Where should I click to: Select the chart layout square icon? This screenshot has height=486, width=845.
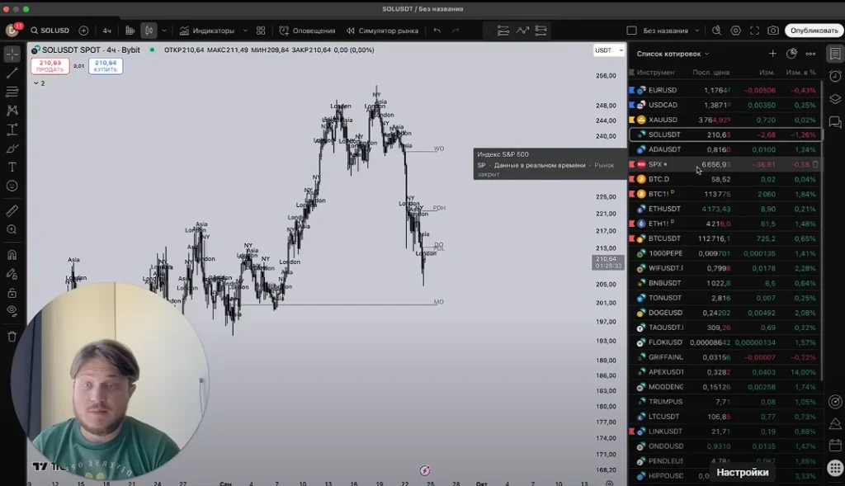click(x=631, y=31)
